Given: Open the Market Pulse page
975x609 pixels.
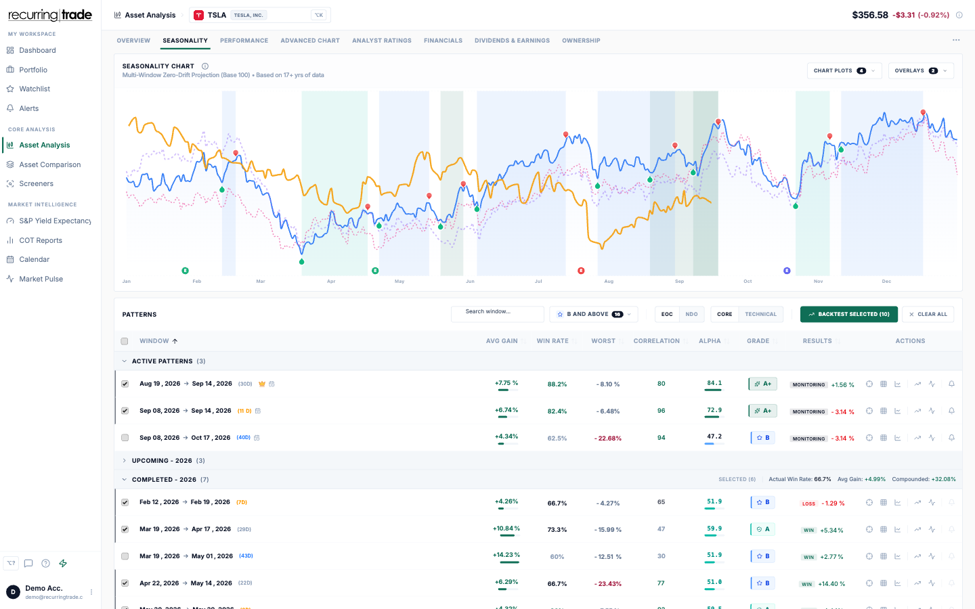Looking at the screenshot, I should tap(41, 279).
